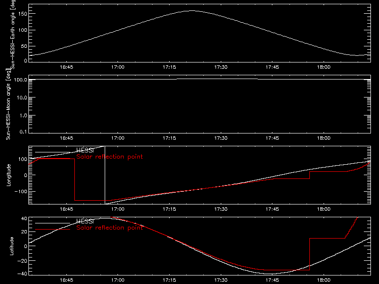Click the -100 tick on Longitude axis

coord(21,191)
